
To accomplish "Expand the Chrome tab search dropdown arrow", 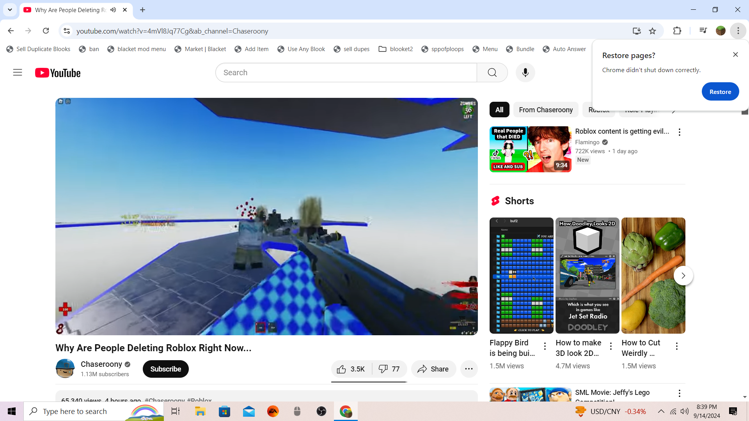I will coord(10,10).
